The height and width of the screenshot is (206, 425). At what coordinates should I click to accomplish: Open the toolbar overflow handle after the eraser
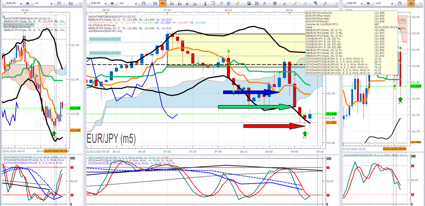pyautogui.click(x=336, y=3)
